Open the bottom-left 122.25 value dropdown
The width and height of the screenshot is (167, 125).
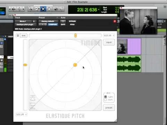pyautogui.click(x=22, y=114)
